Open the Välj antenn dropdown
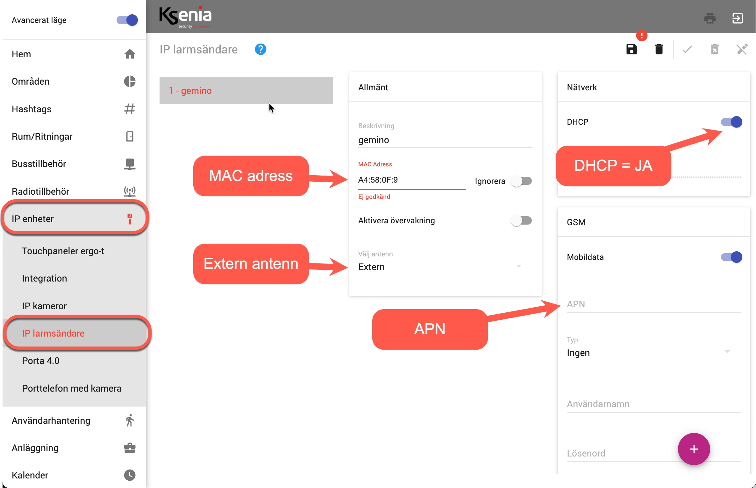The image size is (756, 488). (445, 267)
